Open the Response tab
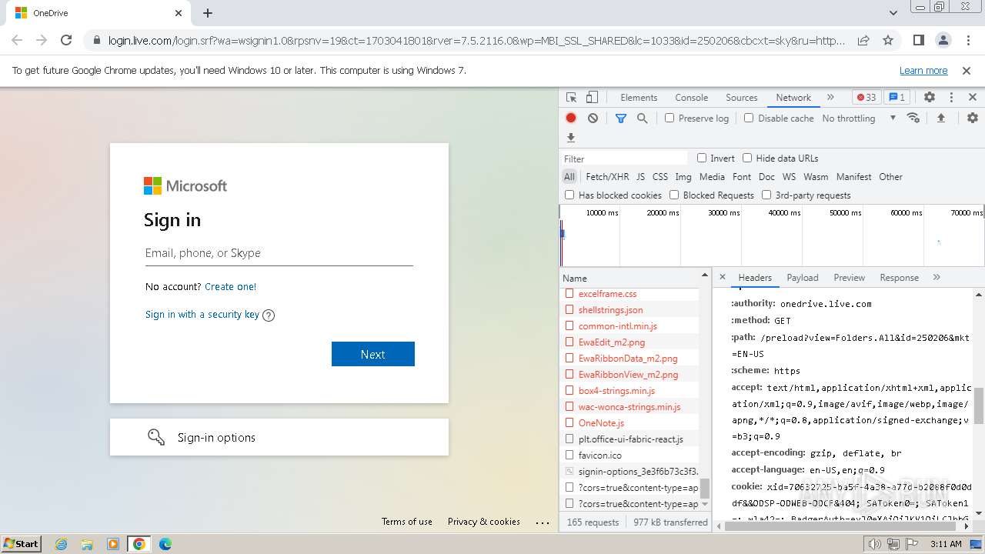Screen dimensions: 985x554 899,278
